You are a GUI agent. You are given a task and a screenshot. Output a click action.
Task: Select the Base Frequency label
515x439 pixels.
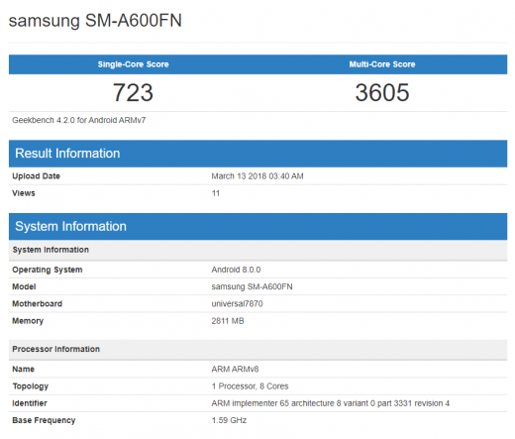(x=44, y=420)
